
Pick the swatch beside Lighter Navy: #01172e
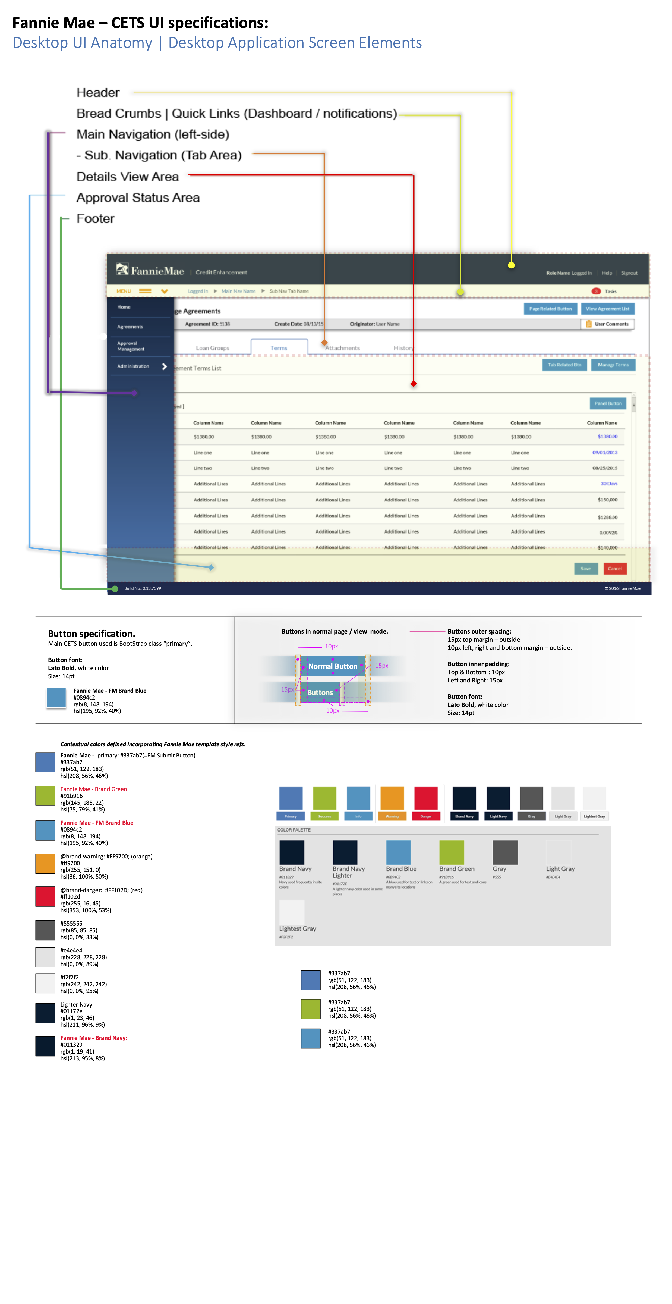[45, 1013]
